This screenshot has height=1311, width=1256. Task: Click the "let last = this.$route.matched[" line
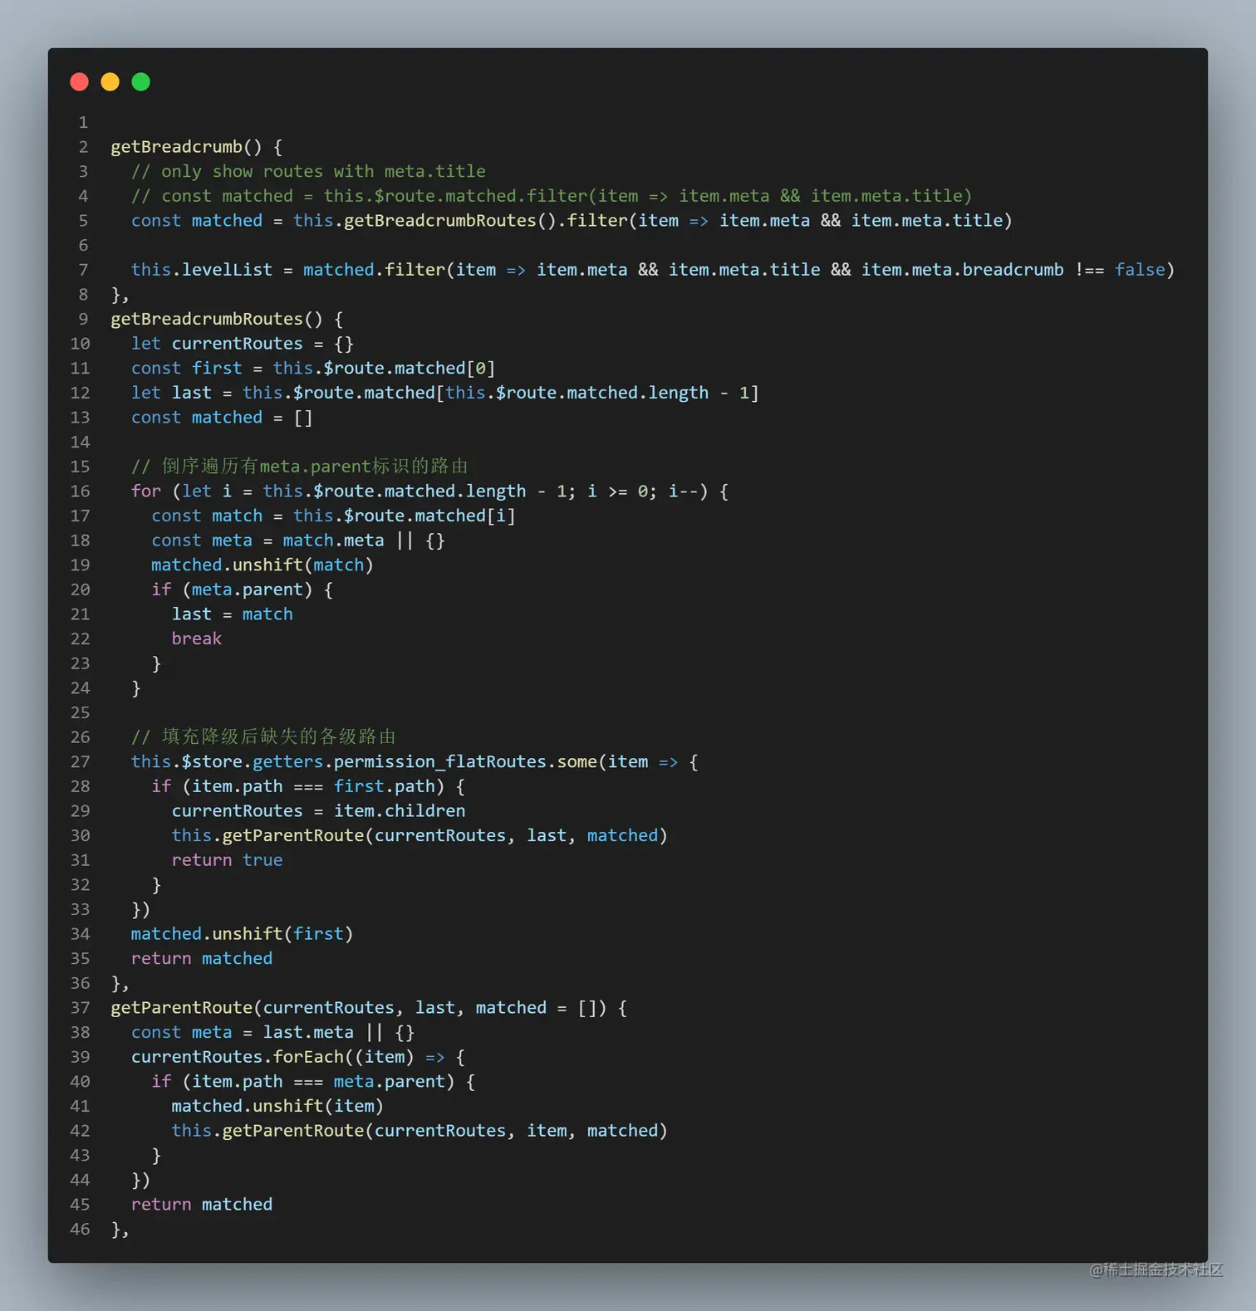[x=445, y=393]
